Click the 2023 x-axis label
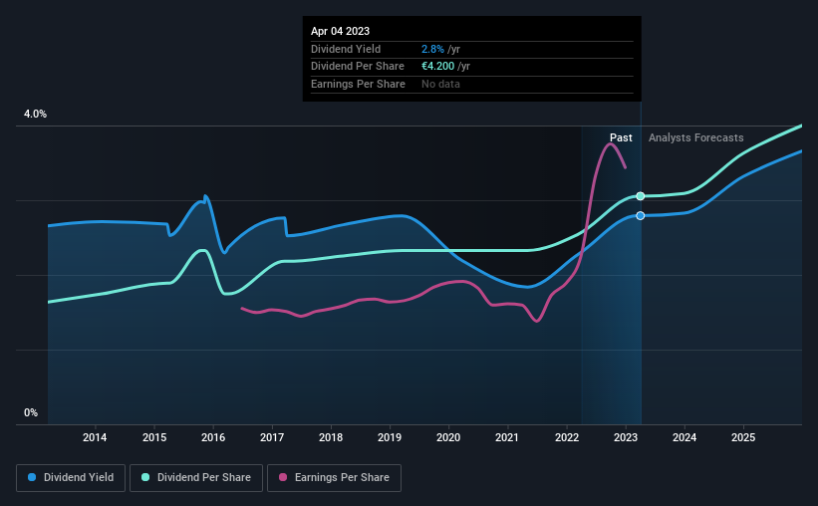This screenshot has height=506, width=818. (x=626, y=437)
